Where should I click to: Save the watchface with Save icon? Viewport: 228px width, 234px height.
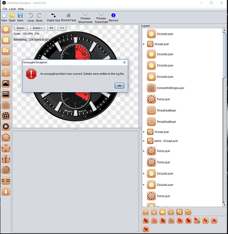(20, 15)
